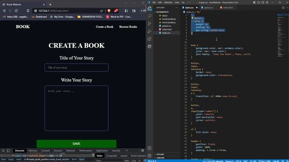Viewport: 289px width, 162px height.
Task: Toggle the device toolbar in DevTools
Action: click(8, 151)
